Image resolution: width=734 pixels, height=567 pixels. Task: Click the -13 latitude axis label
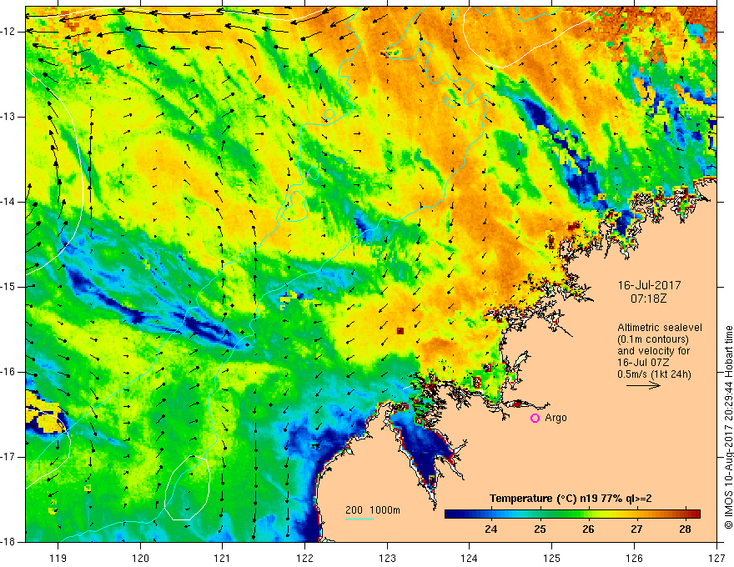(8, 117)
